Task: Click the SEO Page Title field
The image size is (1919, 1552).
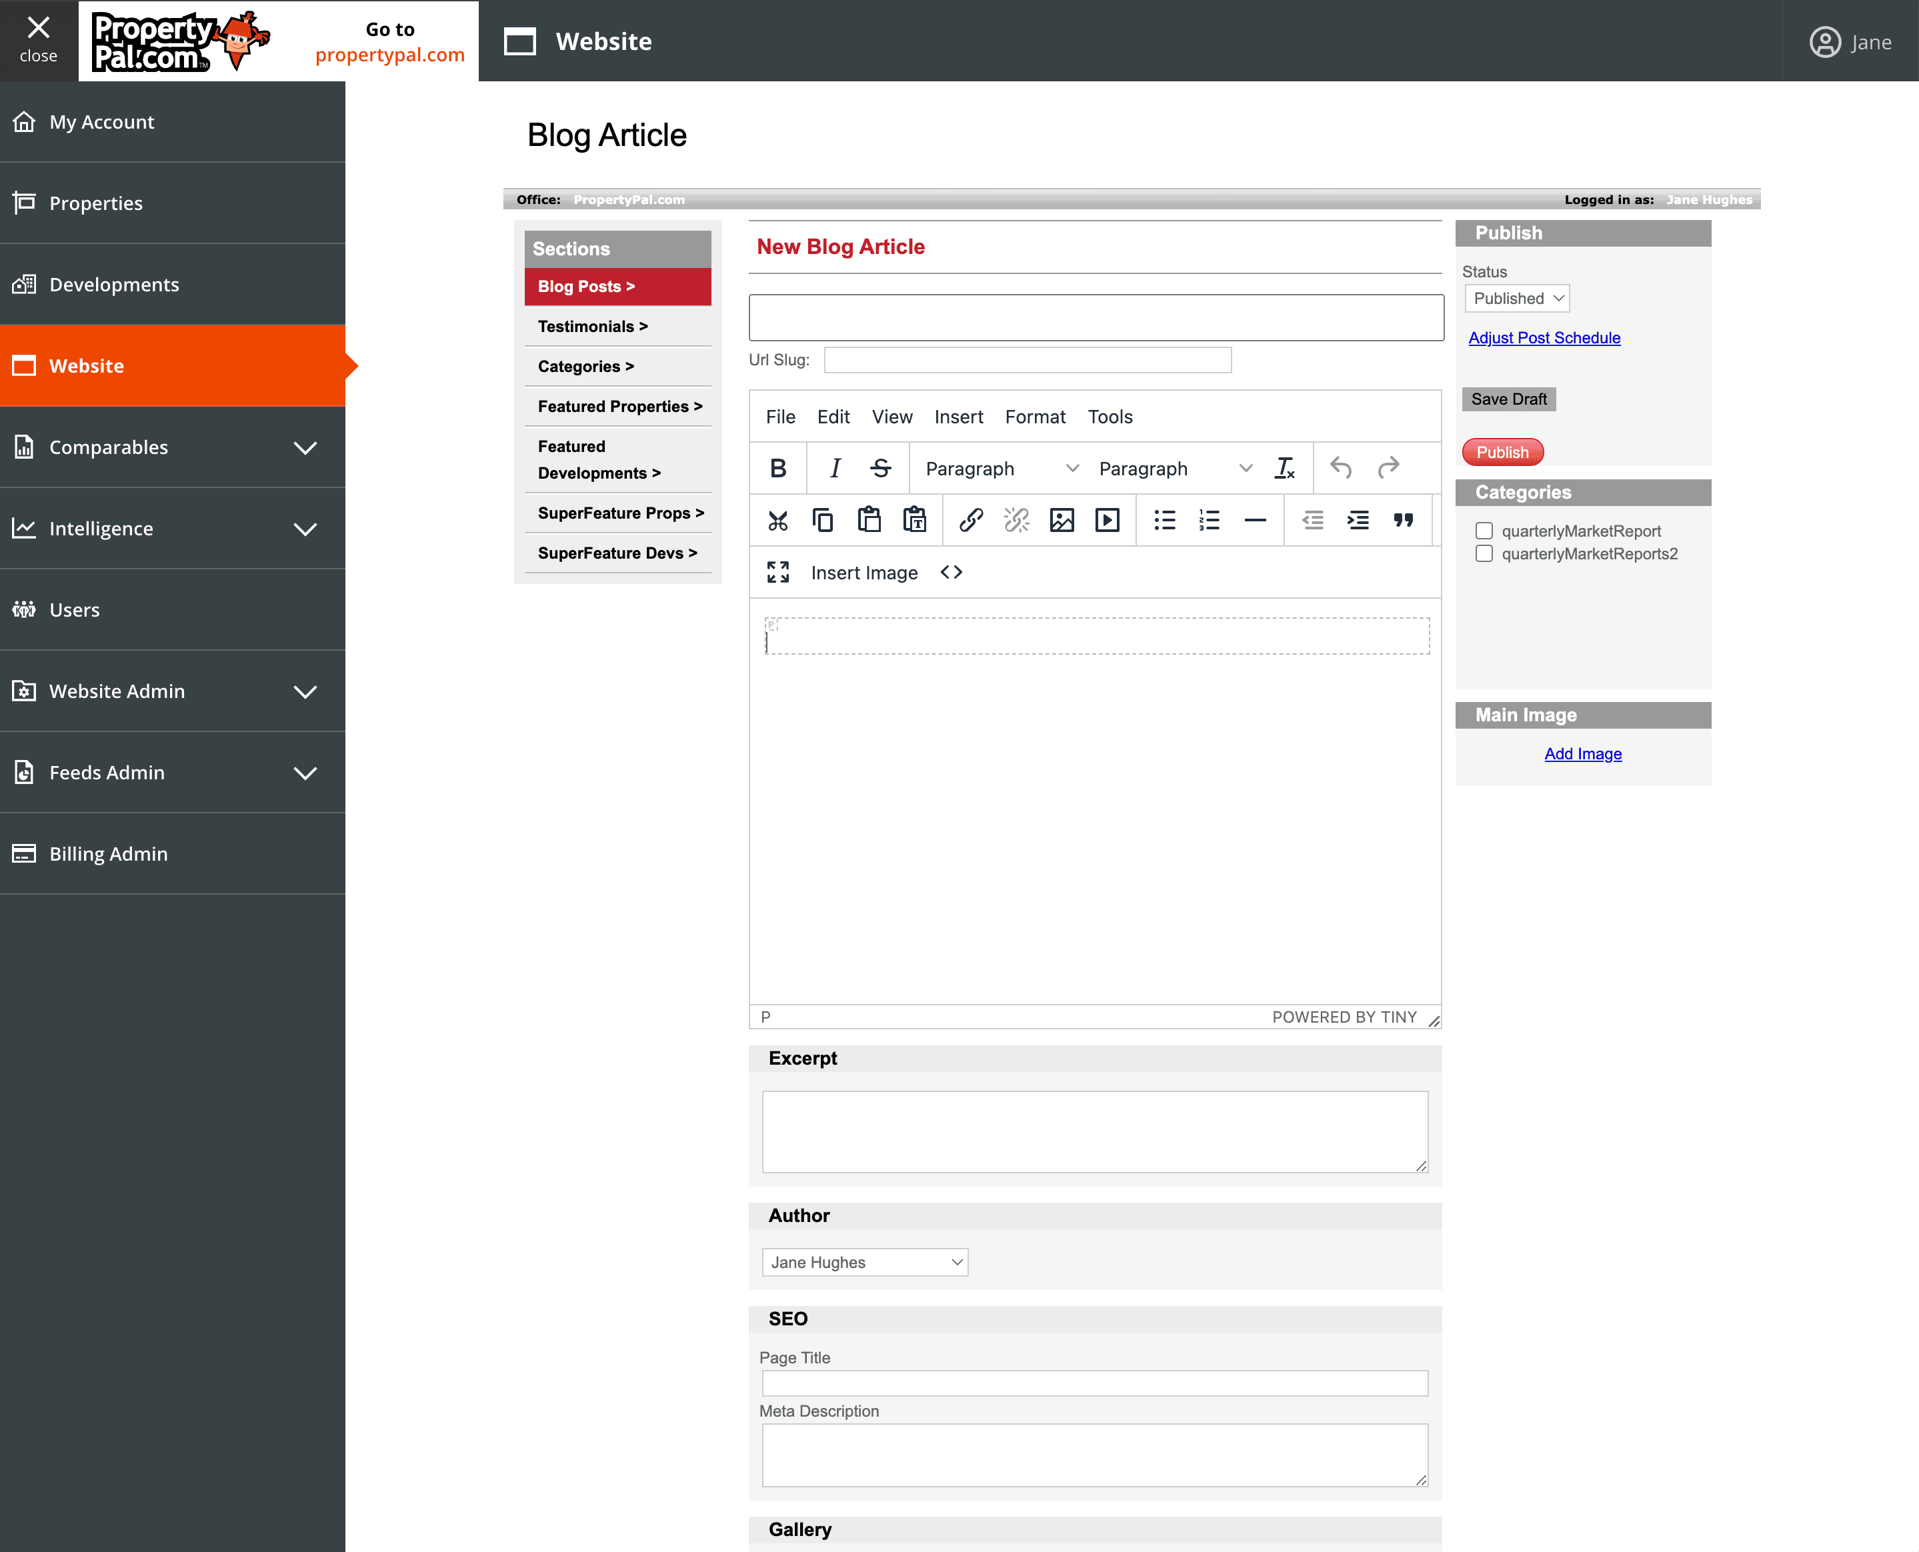Action: (1095, 1383)
